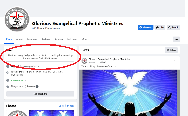Screen dimensions: 188x116
Task: Click the thumbs-up Like icon
Action: [x=157, y=27]
